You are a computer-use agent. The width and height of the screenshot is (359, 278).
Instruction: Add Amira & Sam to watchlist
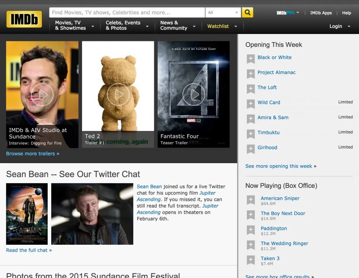click(251, 119)
